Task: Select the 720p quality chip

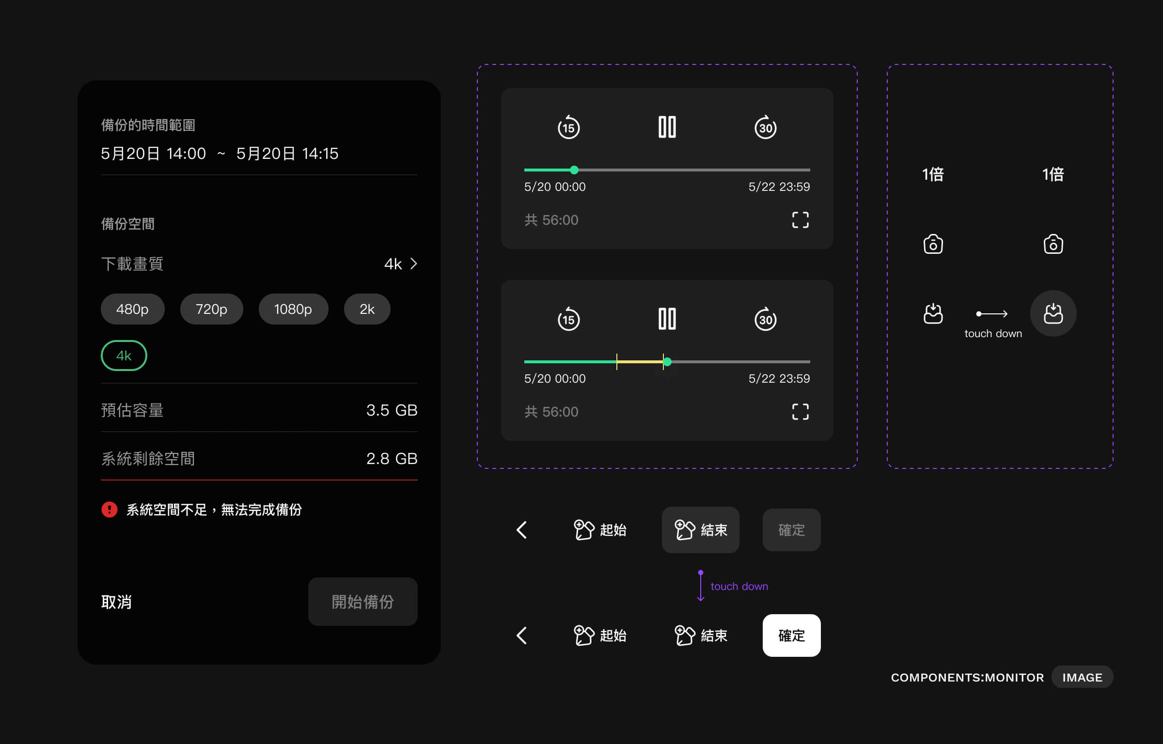Action: [x=211, y=309]
